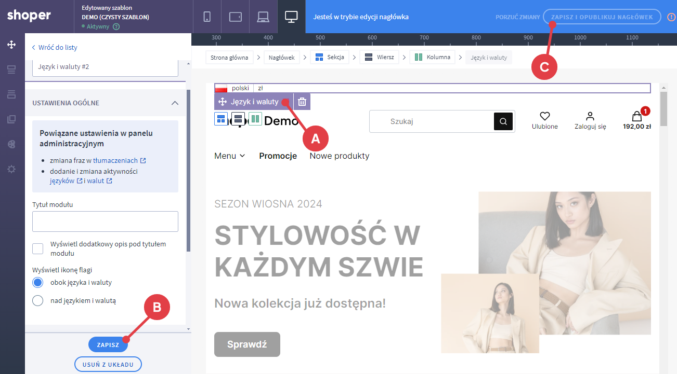Click 'SEZON WIOSNA 2024' text

[x=268, y=203]
